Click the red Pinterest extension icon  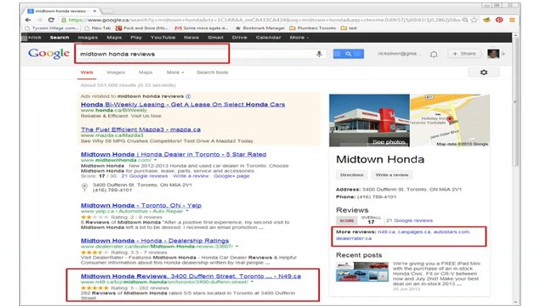(x=499, y=20)
